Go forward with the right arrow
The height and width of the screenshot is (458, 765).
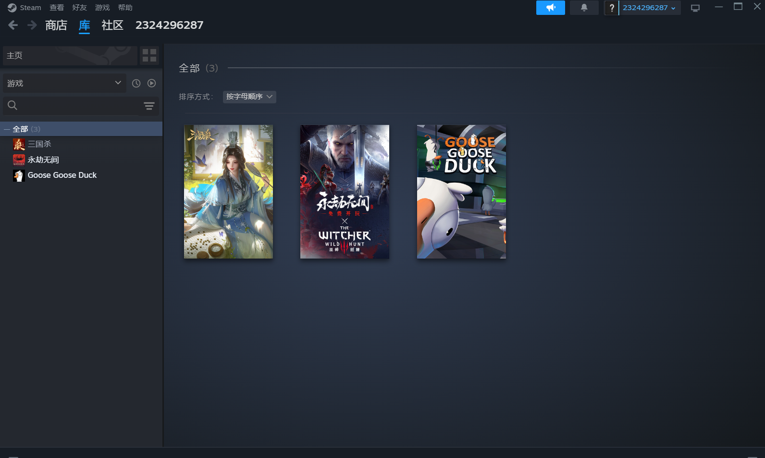(x=32, y=25)
